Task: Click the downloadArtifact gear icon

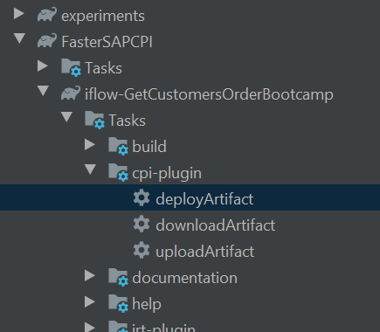Action: 142,225
